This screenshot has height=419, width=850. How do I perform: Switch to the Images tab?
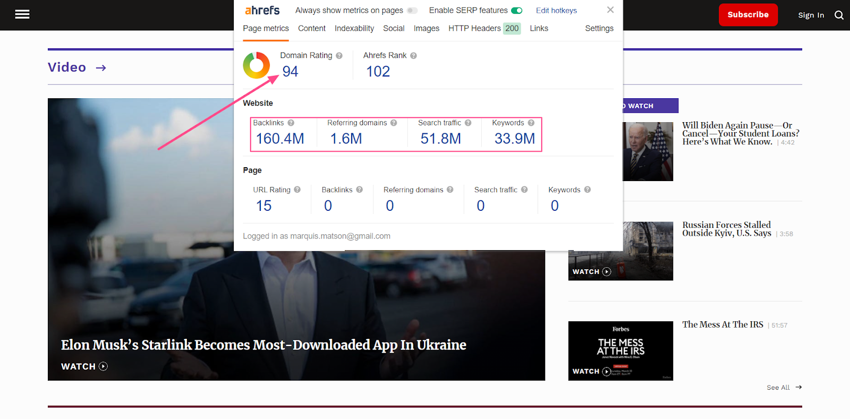(x=427, y=28)
